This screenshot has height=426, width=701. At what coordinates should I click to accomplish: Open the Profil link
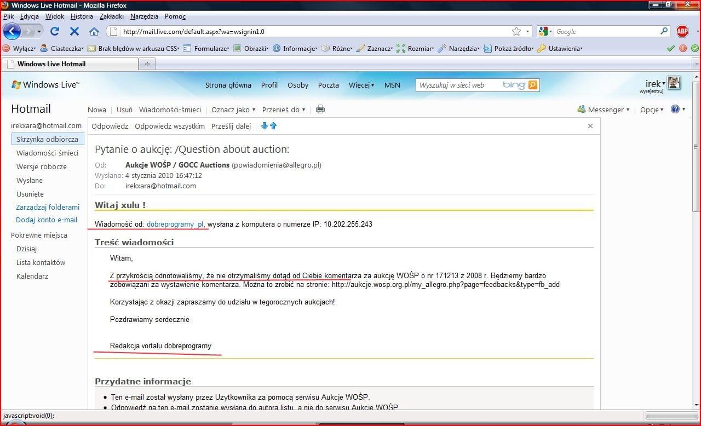pos(269,85)
